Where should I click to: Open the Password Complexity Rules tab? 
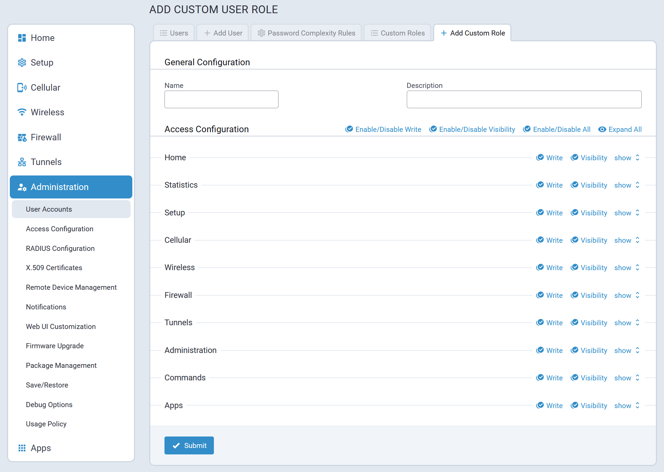coord(306,33)
